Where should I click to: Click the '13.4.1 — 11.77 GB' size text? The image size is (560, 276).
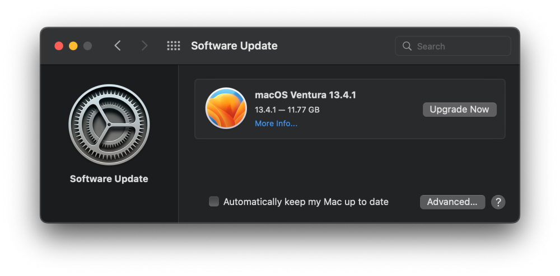[x=287, y=110]
